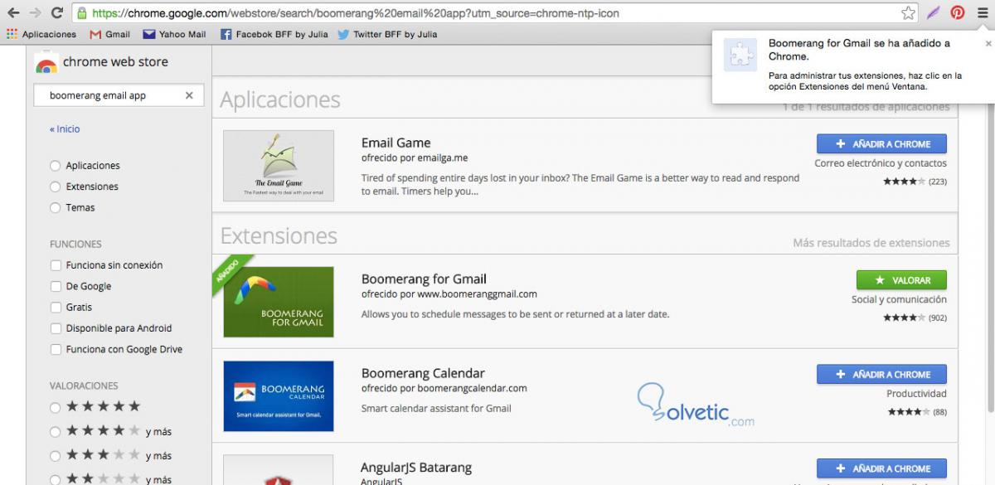The image size is (995, 485).
Task: Open Twitter BFF by Julia bookmark
Action: pyautogui.click(x=387, y=35)
